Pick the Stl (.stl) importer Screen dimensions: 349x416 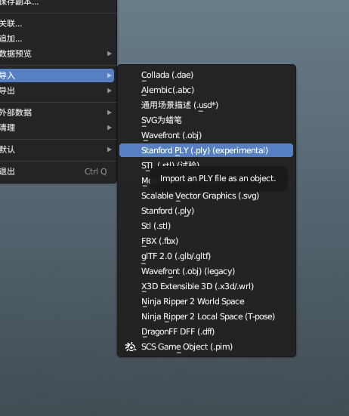point(206,226)
